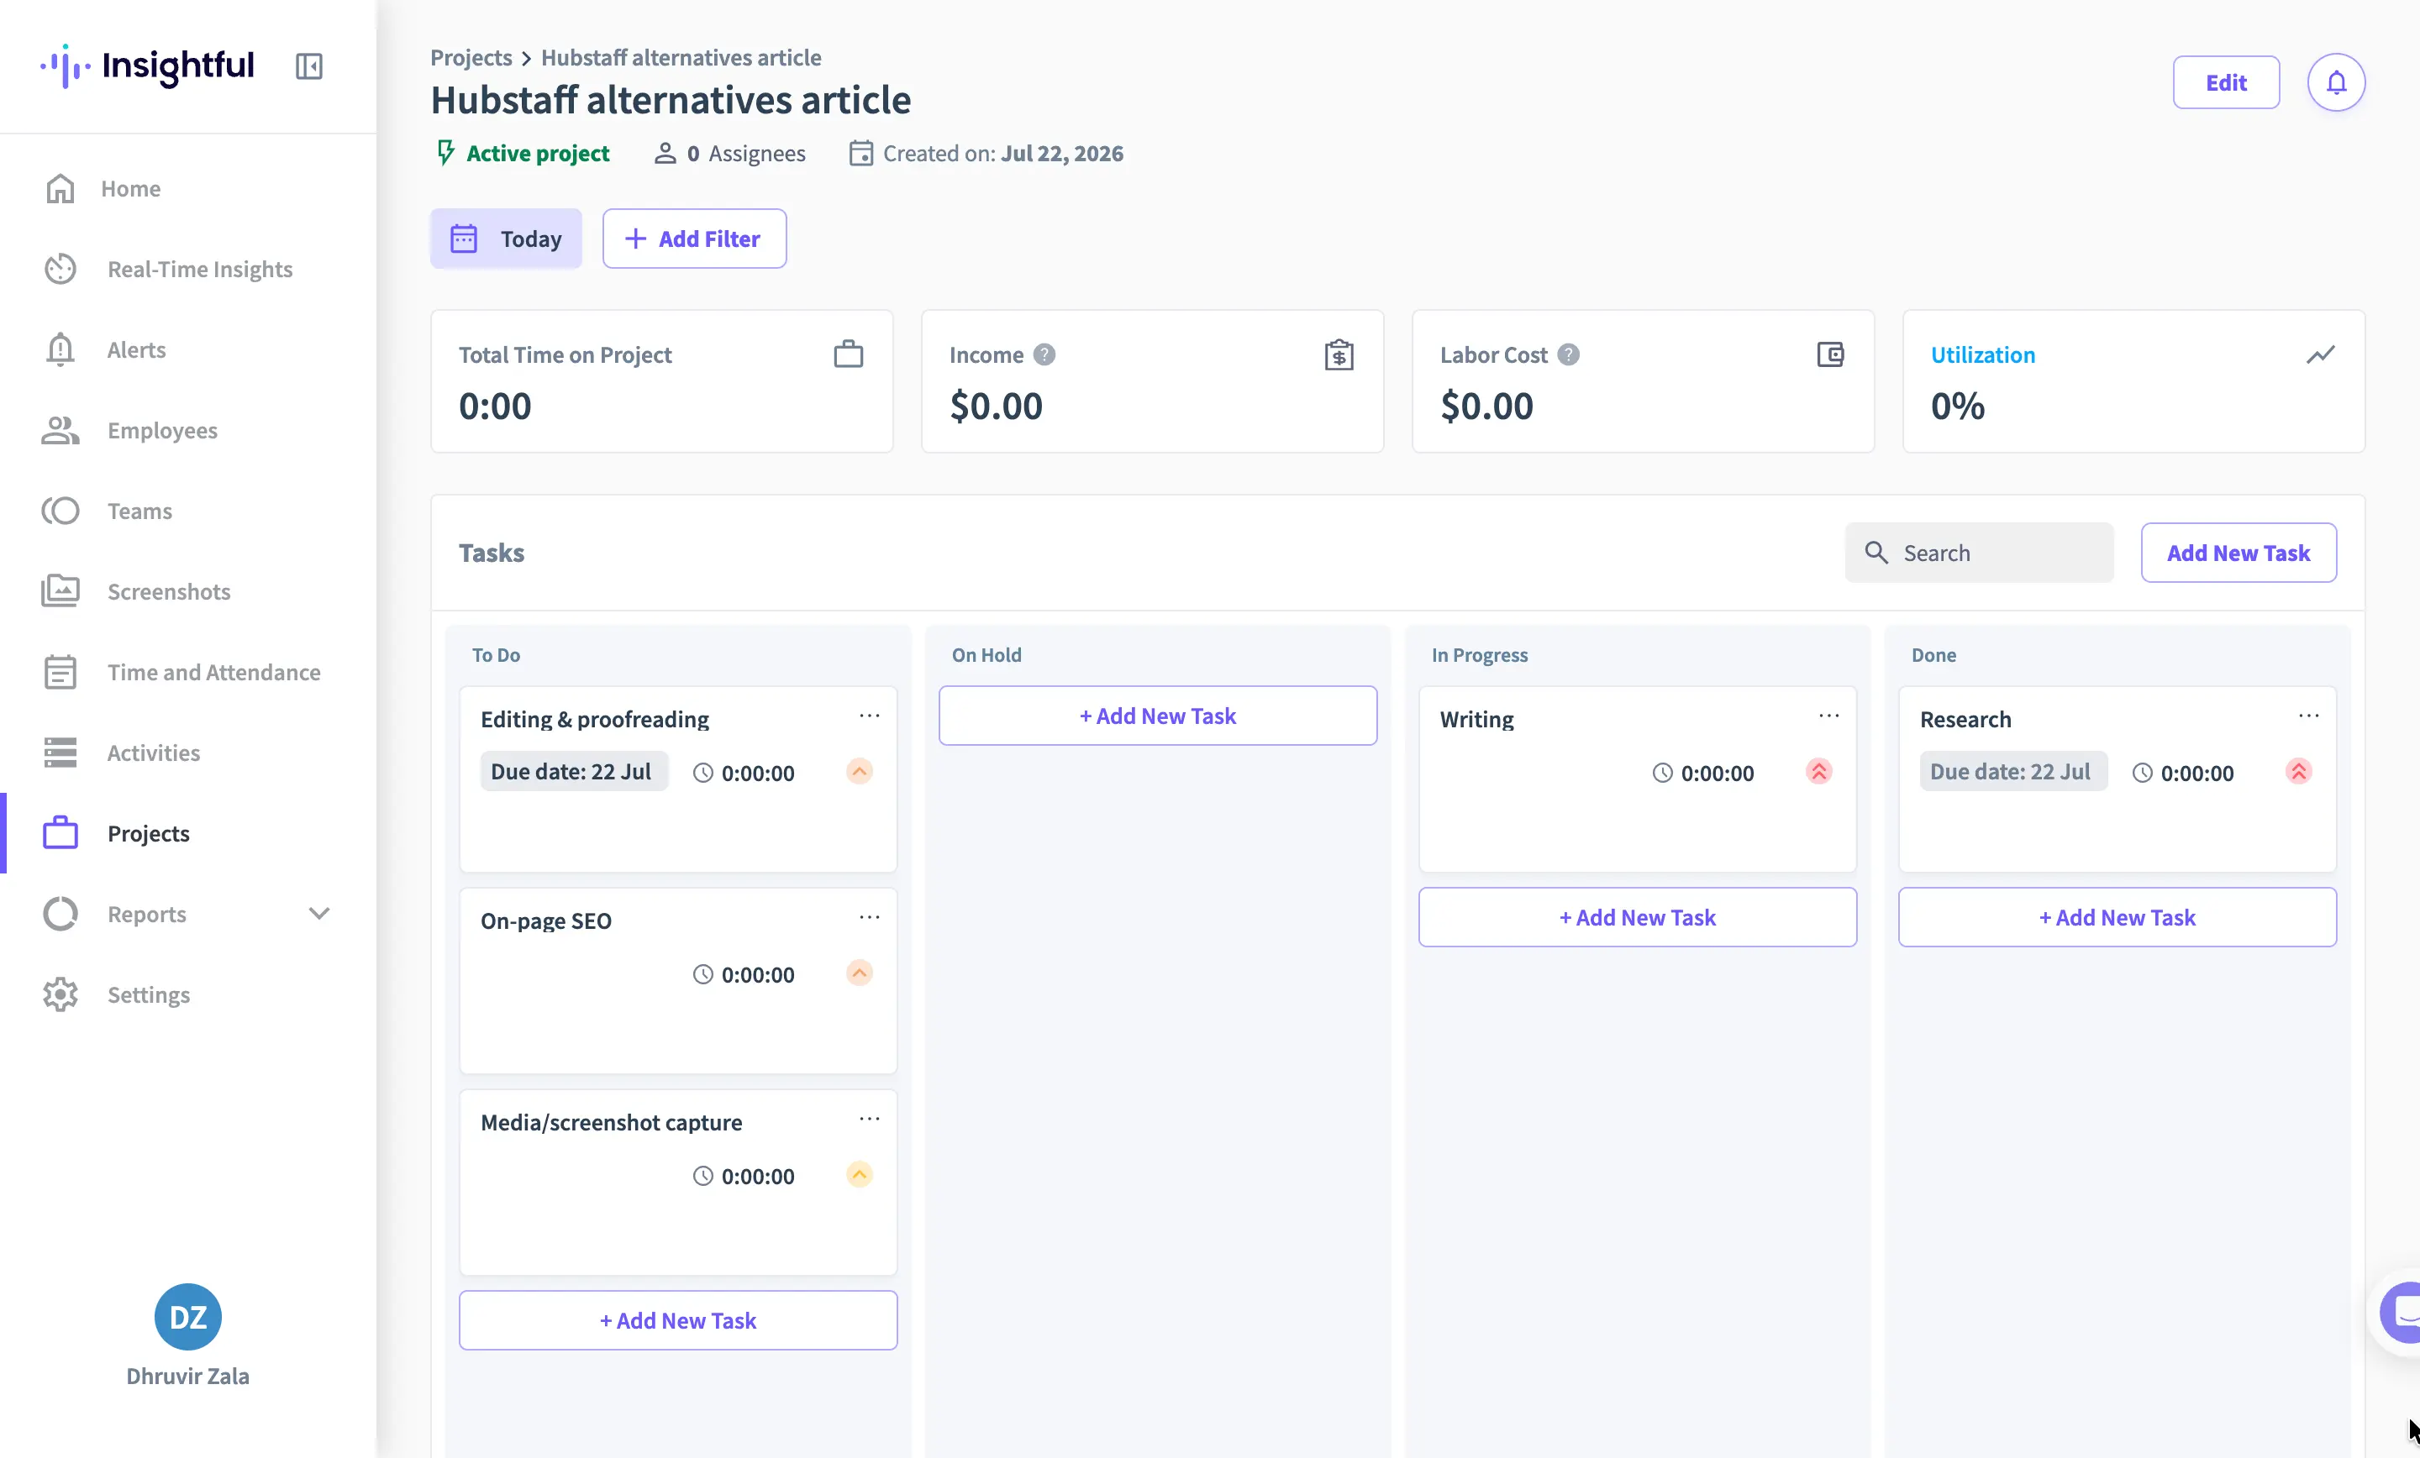Click Due date on Research card
This screenshot has width=2420, height=1458.
2013,772
